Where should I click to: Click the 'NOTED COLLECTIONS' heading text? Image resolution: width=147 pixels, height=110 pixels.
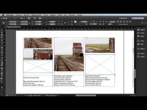click(31, 78)
